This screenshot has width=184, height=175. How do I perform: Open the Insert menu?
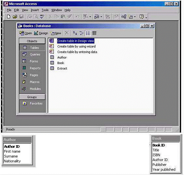(35, 10)
